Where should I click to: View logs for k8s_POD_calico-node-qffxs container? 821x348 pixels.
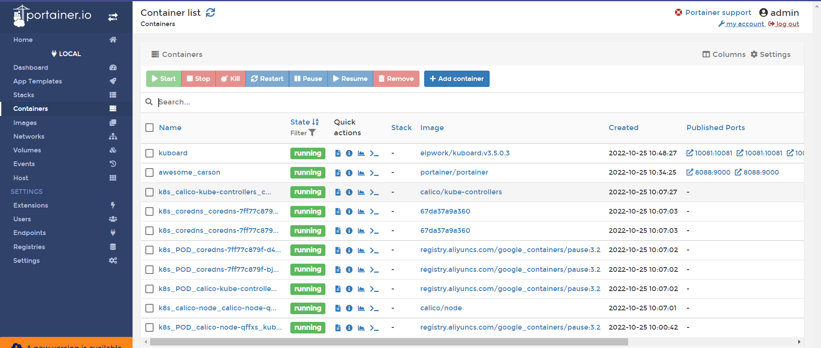pos(338,327)
